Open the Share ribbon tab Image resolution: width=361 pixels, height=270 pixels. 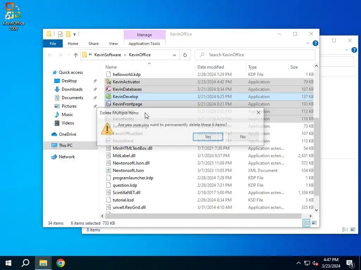click(93, 43)
